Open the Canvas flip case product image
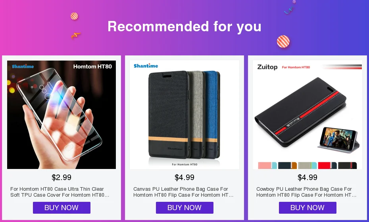Image resolution: width=369 pixels, height=222 pixels. 184,115
